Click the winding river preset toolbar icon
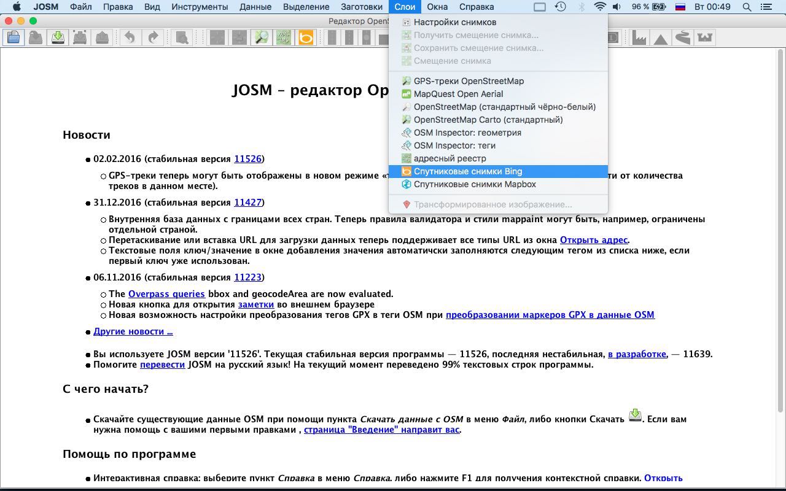The height and width of the screenshot is (491, 786). point(683,38)
